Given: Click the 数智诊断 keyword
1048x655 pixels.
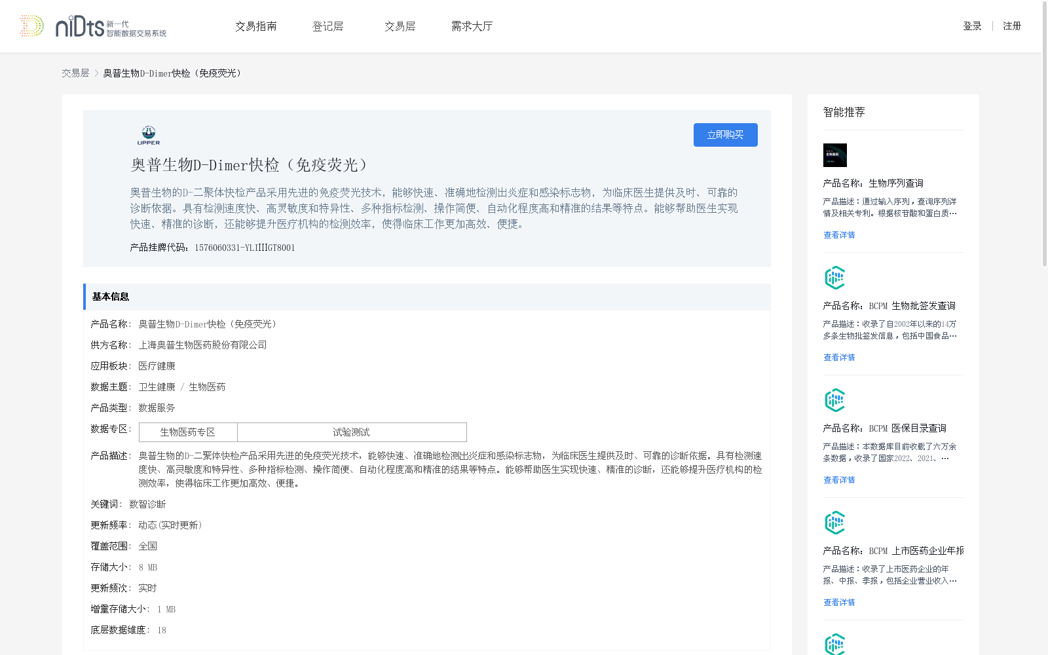Looking at the screenshot, I should (x=147, y=504).
